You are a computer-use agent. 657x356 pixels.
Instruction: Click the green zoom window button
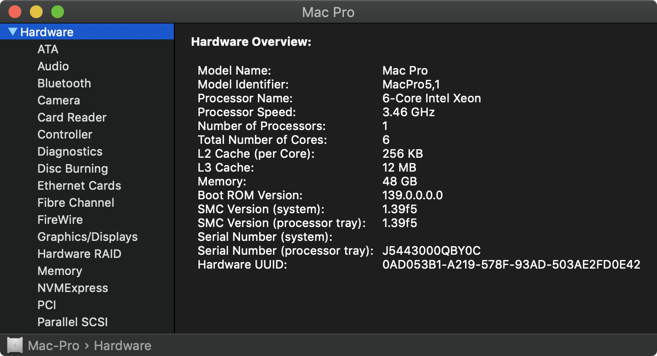point(57,12)
